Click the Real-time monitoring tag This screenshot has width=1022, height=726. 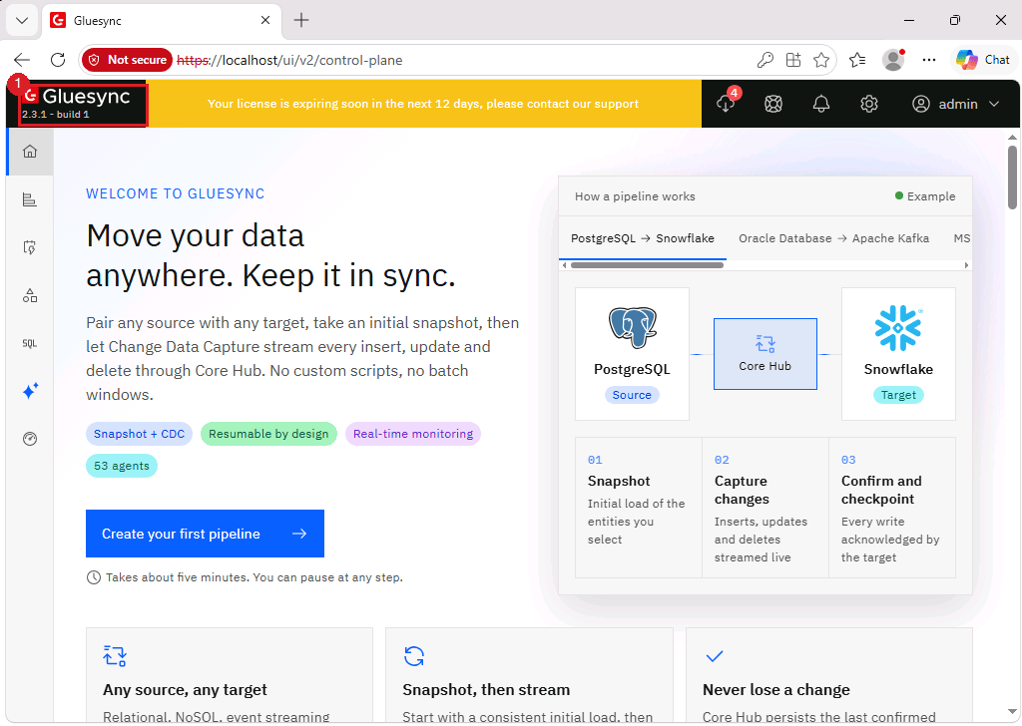click(x=413, y=434)
